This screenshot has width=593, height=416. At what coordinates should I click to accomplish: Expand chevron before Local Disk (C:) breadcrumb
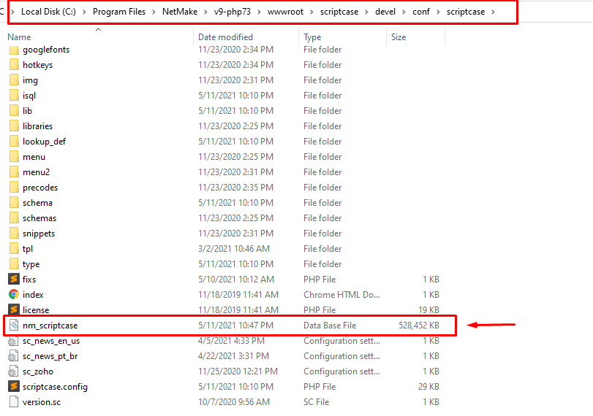[12, 12]
